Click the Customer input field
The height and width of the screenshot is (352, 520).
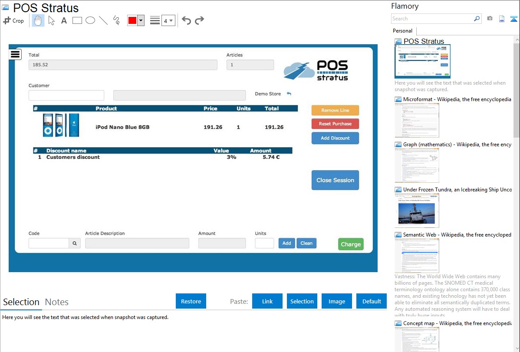click(x=66, y=95)
